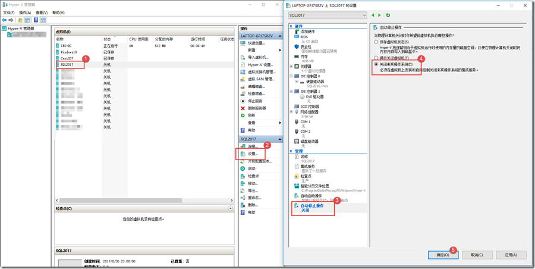Choose 导入虚拟机 in the actions pane
Image resolution: width=535 pixels, height=269 pixels.
click(x=259, y=57)
